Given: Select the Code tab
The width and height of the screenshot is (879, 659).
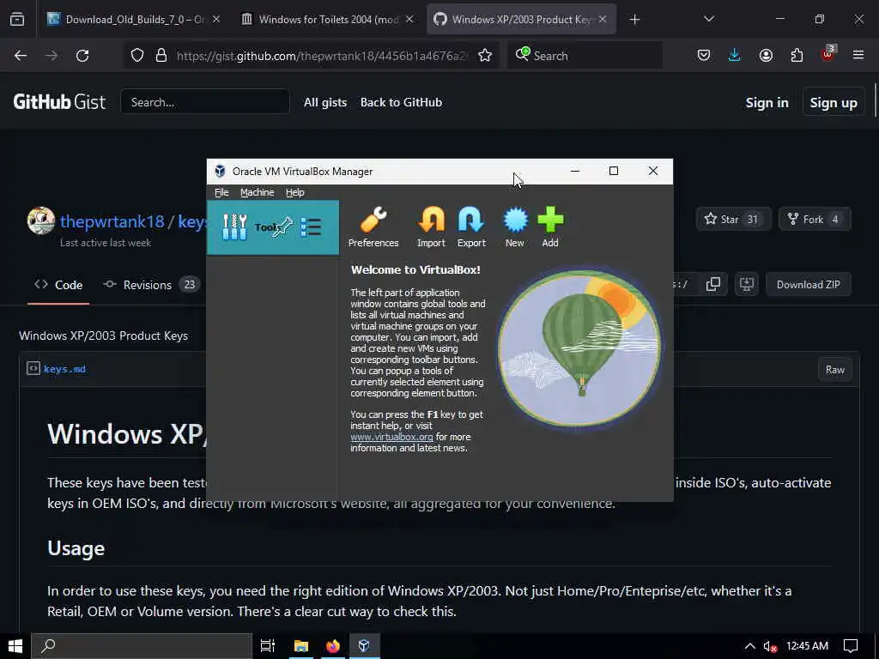Looking at the screenshot, I should point(58,285).
